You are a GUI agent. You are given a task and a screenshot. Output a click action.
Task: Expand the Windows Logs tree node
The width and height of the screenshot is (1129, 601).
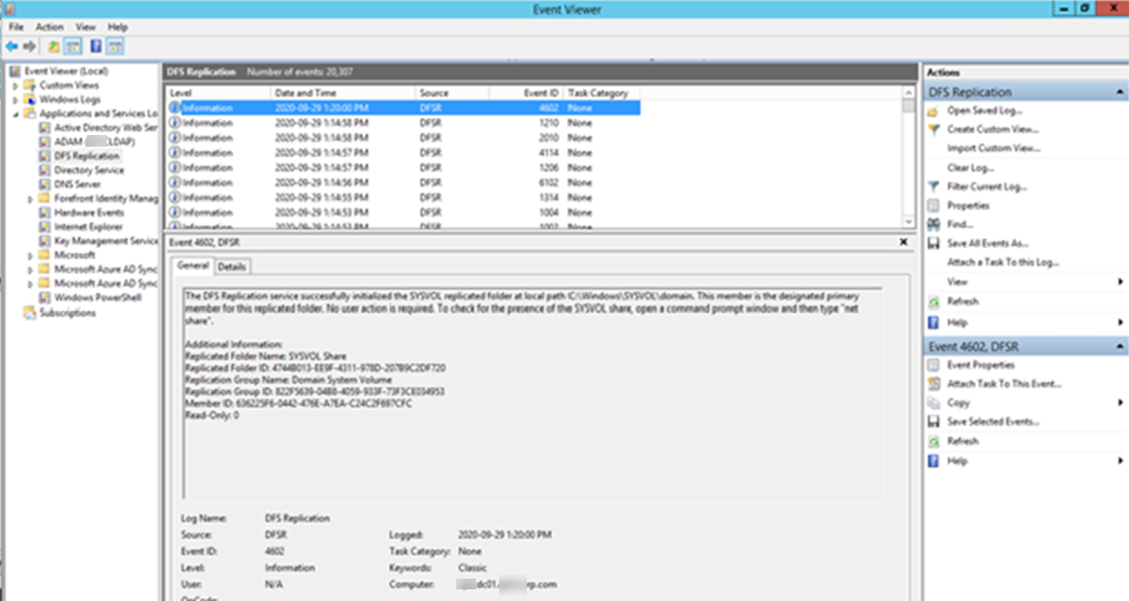tap(15, 100)
